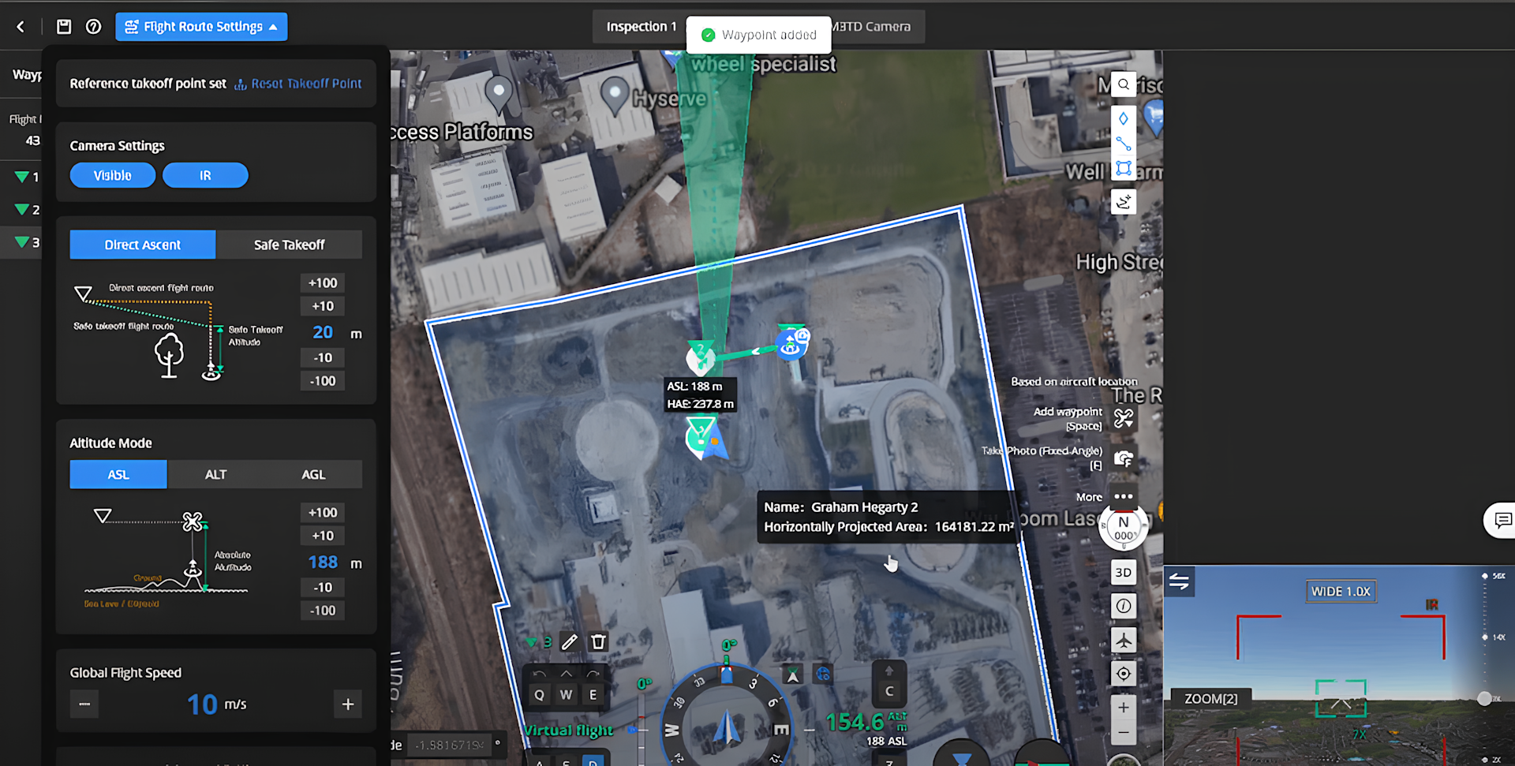Click the E virtual flight key
The image size is (1515, 766).
click(593, 695)
